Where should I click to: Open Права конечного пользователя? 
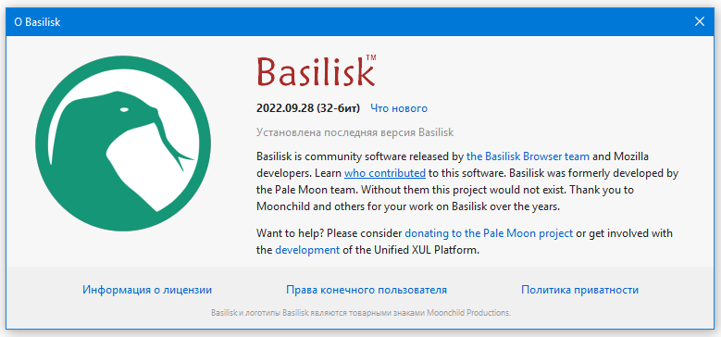pyautogui.click(x=367, y=290)
